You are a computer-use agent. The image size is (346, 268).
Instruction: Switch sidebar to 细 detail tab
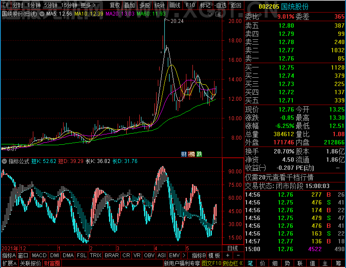click(x=275, y=263)
